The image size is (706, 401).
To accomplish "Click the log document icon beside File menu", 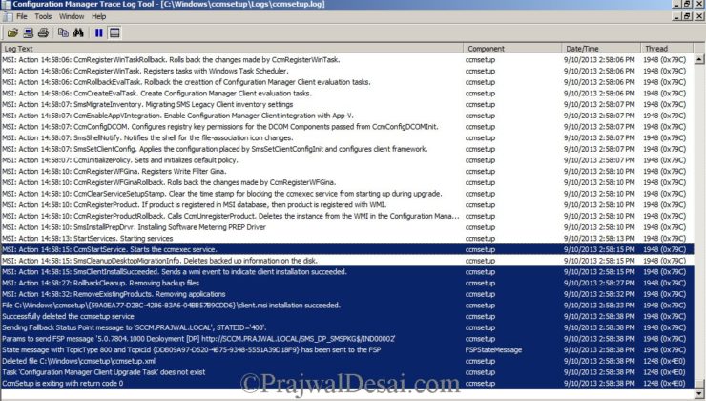I will tap(7, 16).
